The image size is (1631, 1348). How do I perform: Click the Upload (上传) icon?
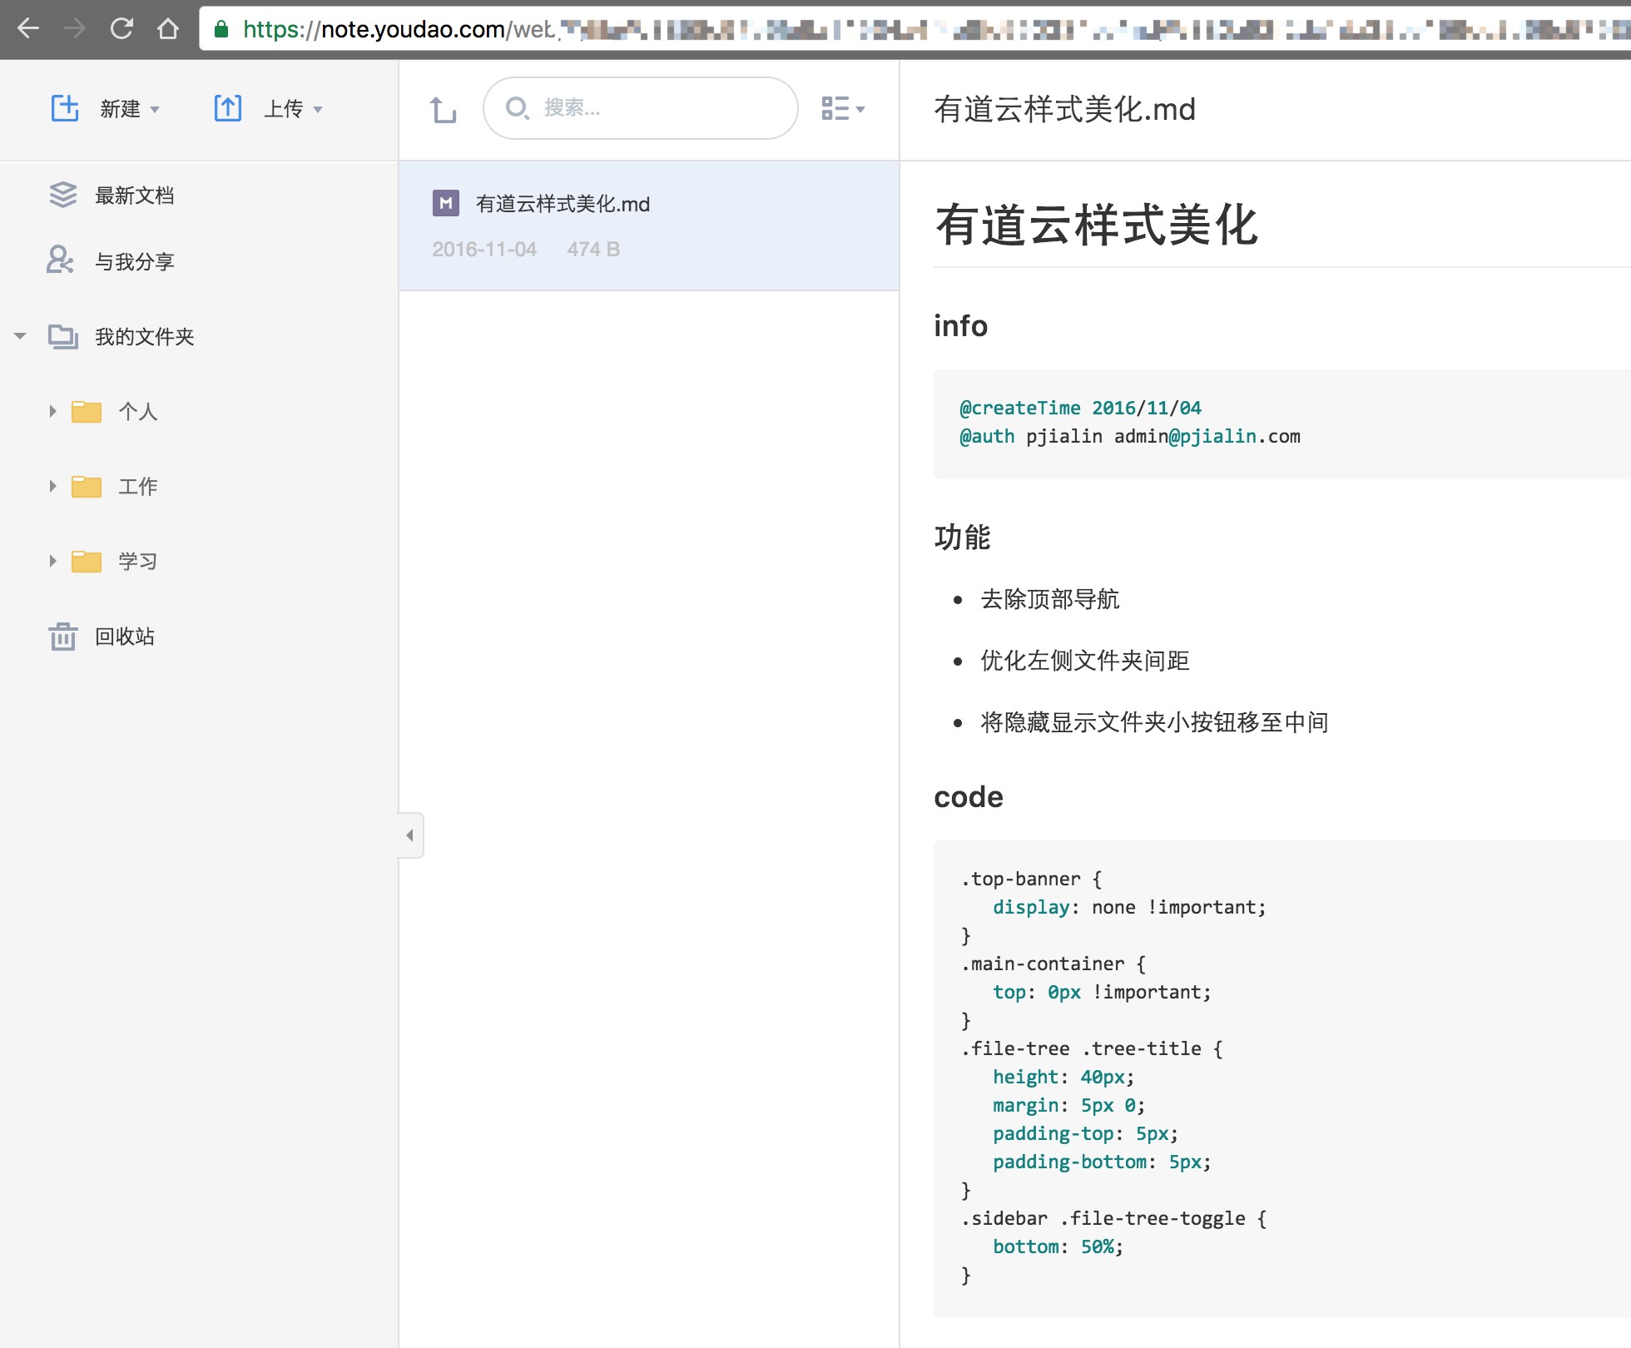click(x=227, y=108)
